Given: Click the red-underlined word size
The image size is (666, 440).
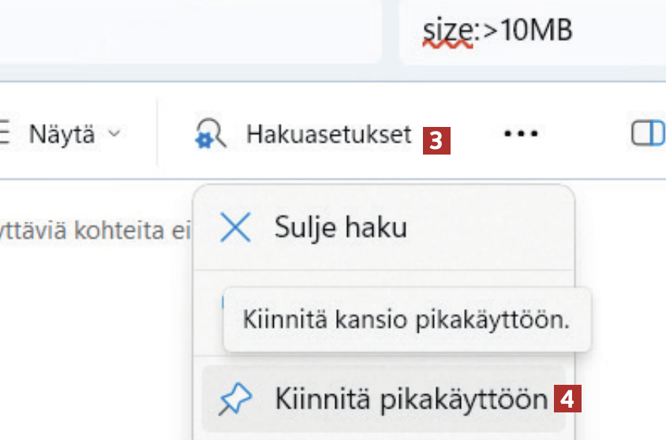Looking at the screenshot, I should (447, 32).
